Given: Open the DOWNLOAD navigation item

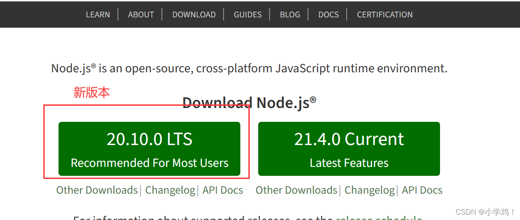Looking at the screenshot, I should [194, 15].
